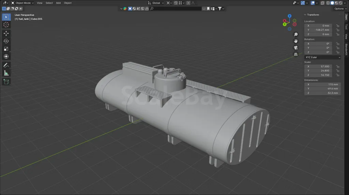Switch to solid viewport shading
This screenshot has width=349, height=195.
tap(332, 3)
